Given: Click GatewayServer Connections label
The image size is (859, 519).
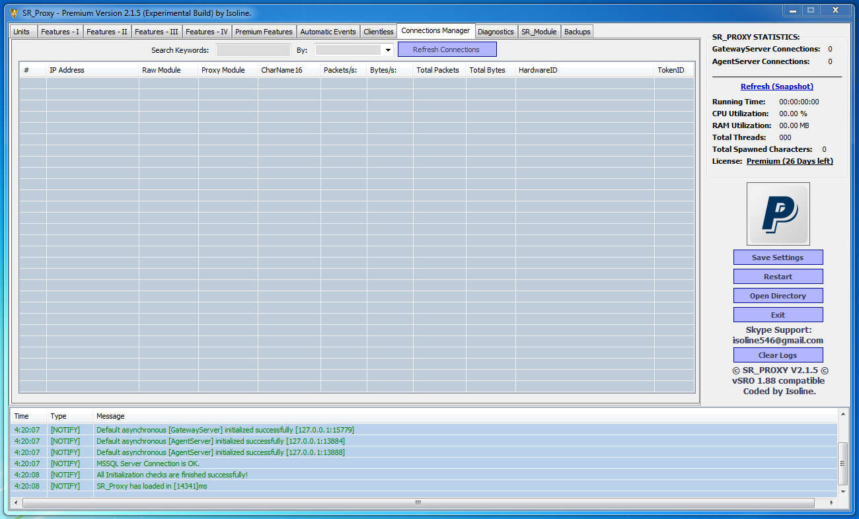Looking at the screenshot, I should click(x=766, y=49).
